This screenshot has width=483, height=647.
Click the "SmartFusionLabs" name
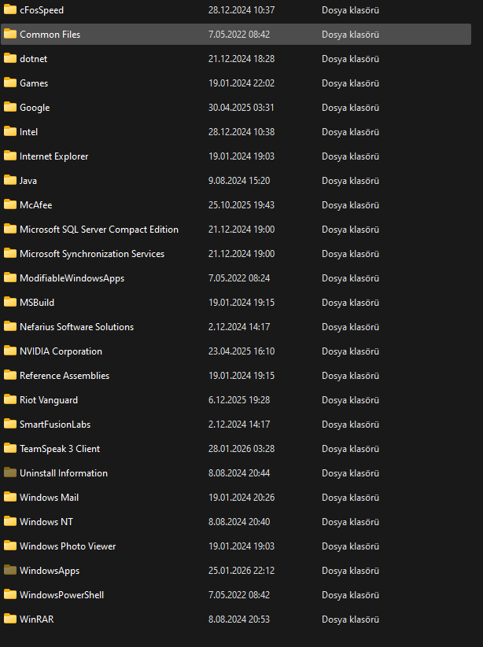point(55,425)
